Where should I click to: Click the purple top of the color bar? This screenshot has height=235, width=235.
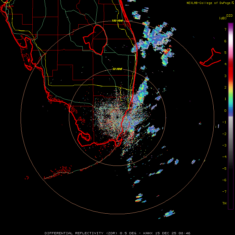[x=231, y=26]
